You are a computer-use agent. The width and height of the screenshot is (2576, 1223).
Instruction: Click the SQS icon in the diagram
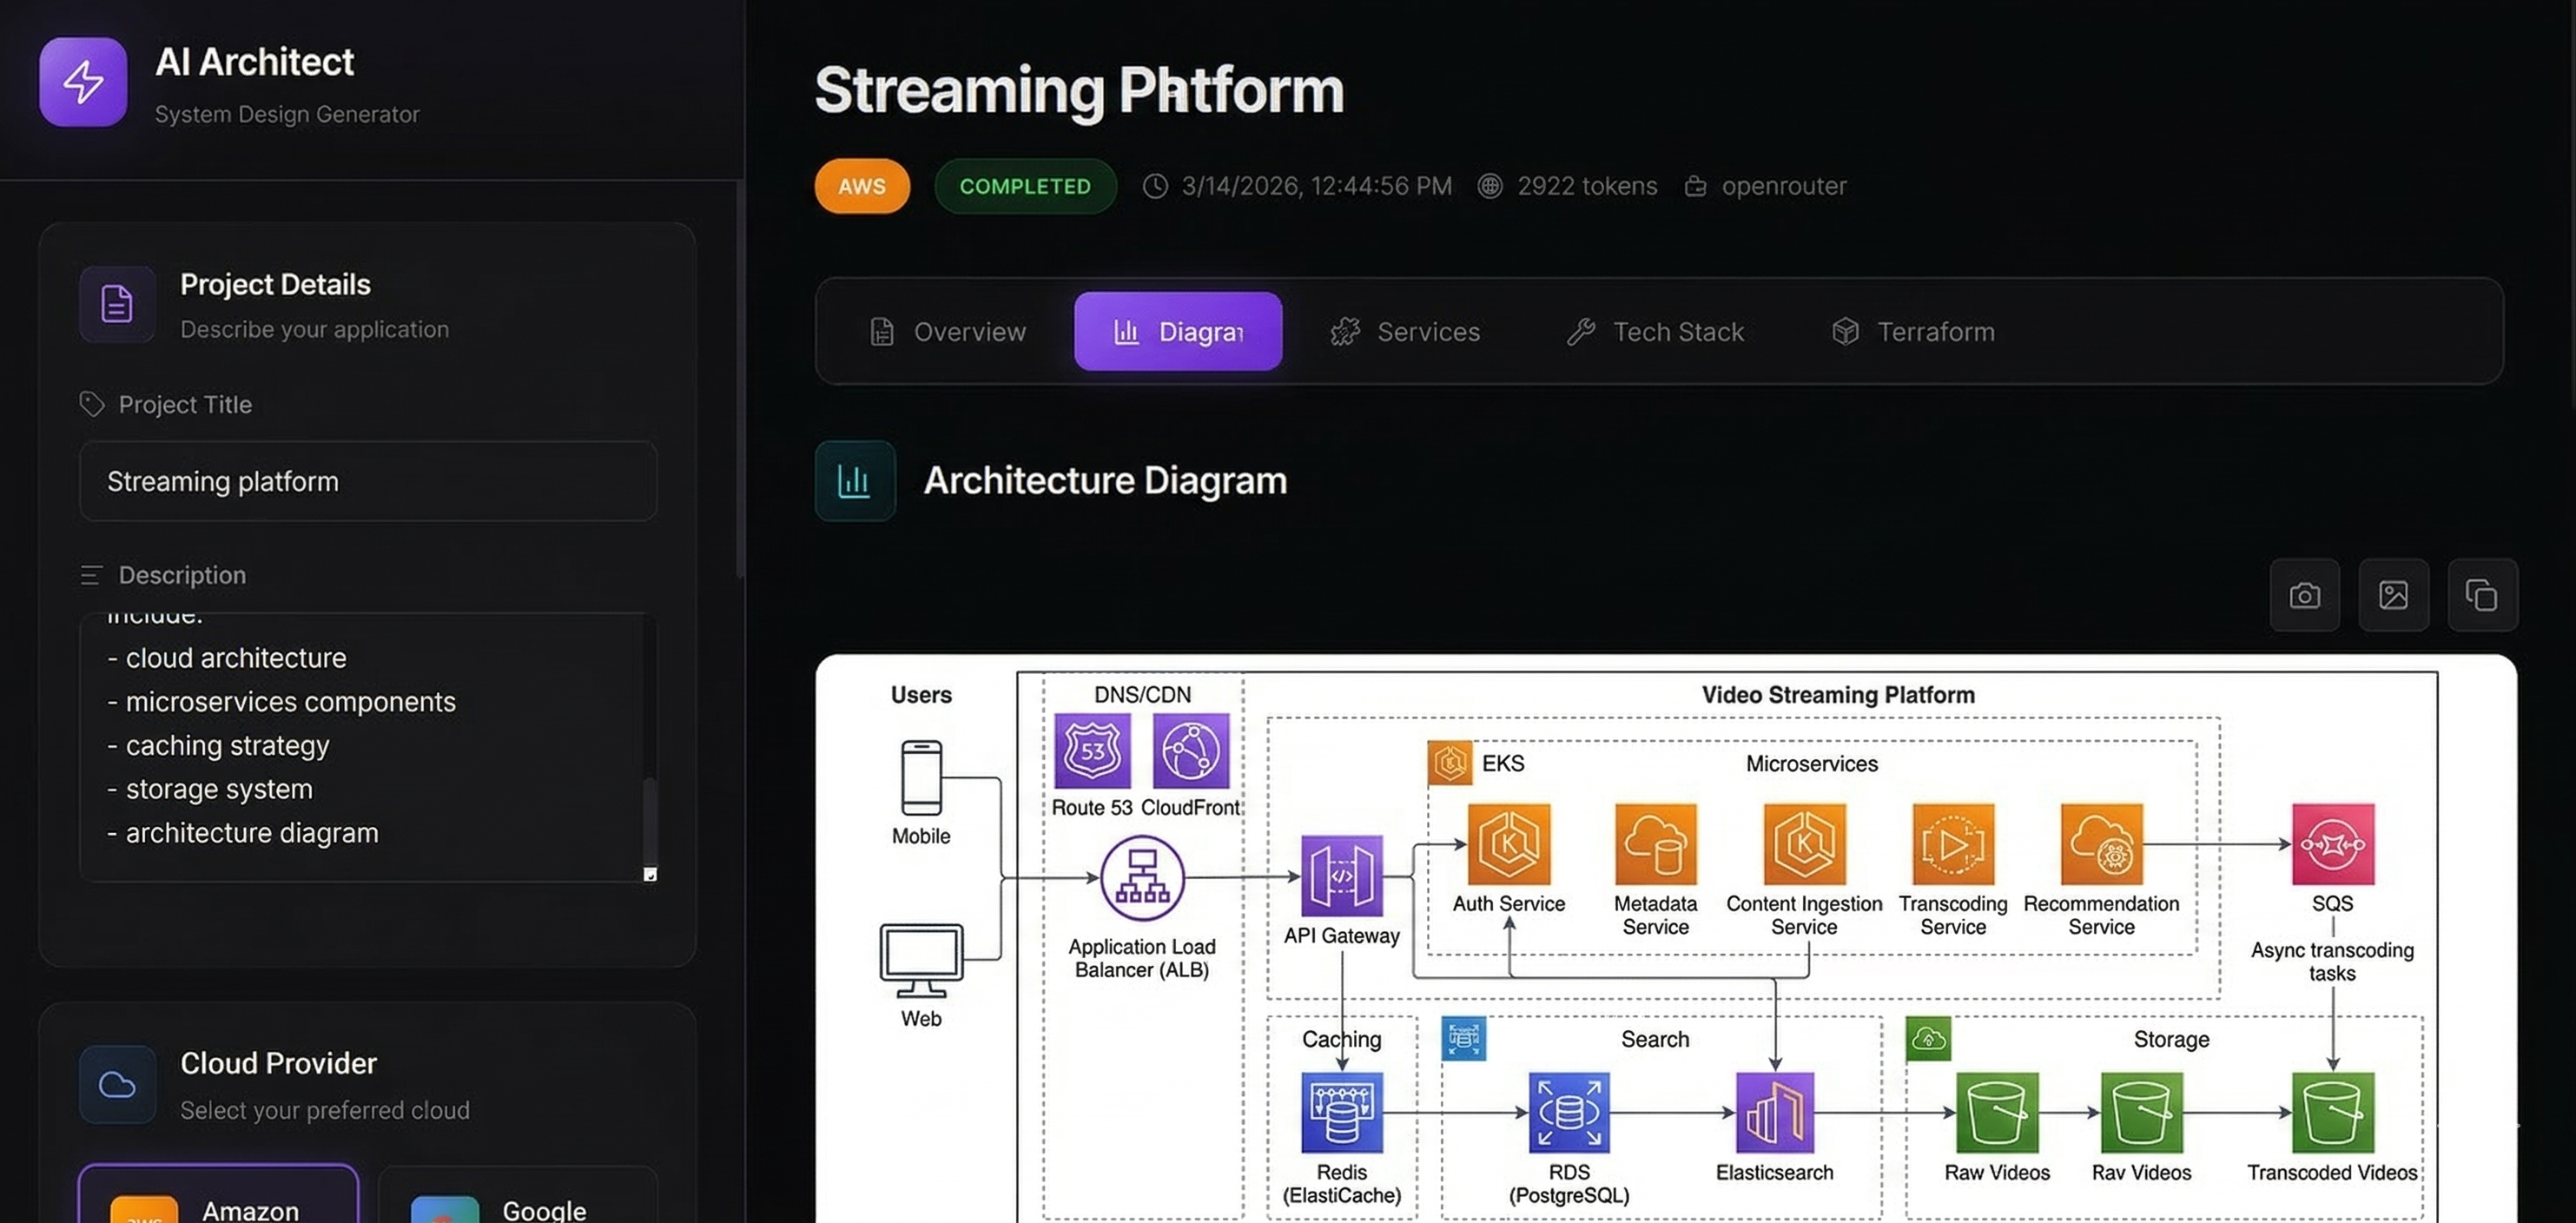(x=2333, y=845)
